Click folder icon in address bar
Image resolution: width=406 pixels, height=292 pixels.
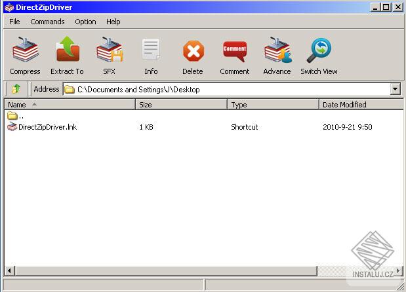click(x=70, y=90)
